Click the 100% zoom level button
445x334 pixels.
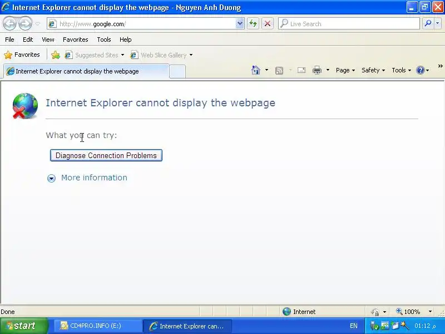tap(408, 312)
